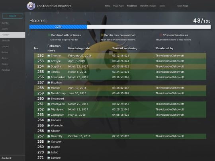Click Marshtomp's render time 03:48:35.084
The width and height of the screenshot is (215, 161).
[x=121, y=93]
